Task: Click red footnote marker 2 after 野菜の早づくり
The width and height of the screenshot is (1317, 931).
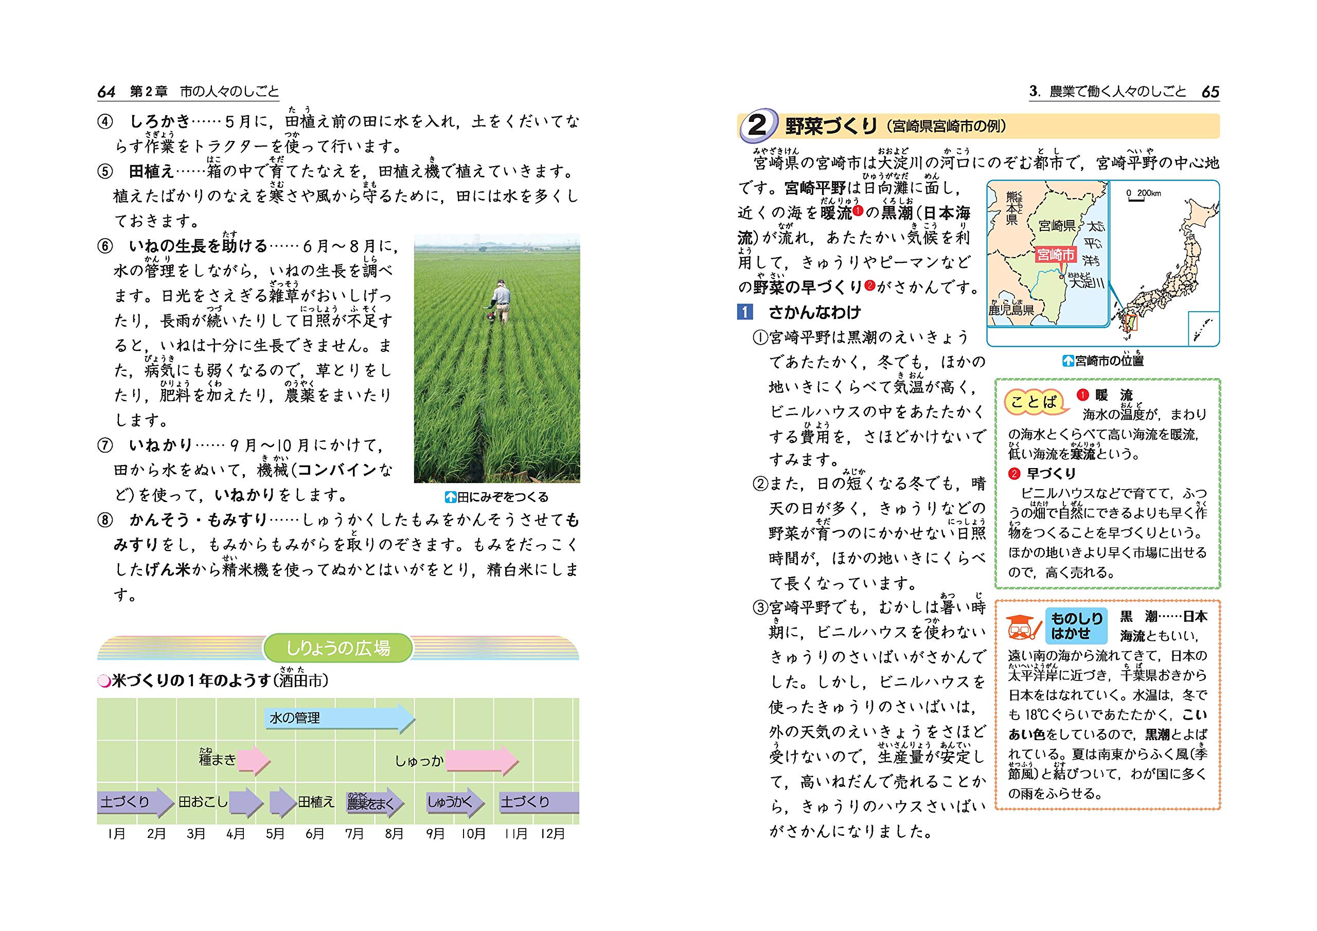Action: coord(869,285)
